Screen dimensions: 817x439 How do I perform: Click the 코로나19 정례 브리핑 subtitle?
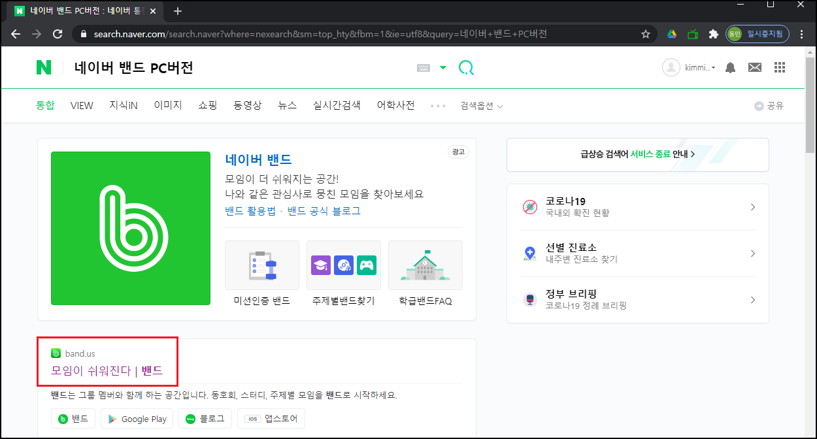pos(586,305)
